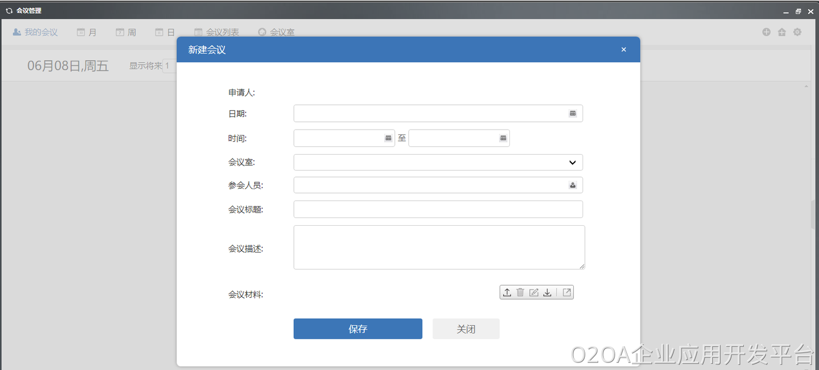The width and height of the screenshot is (819, 370).
Task: Click the settings gear icon at top right
Action: (797, 32)
